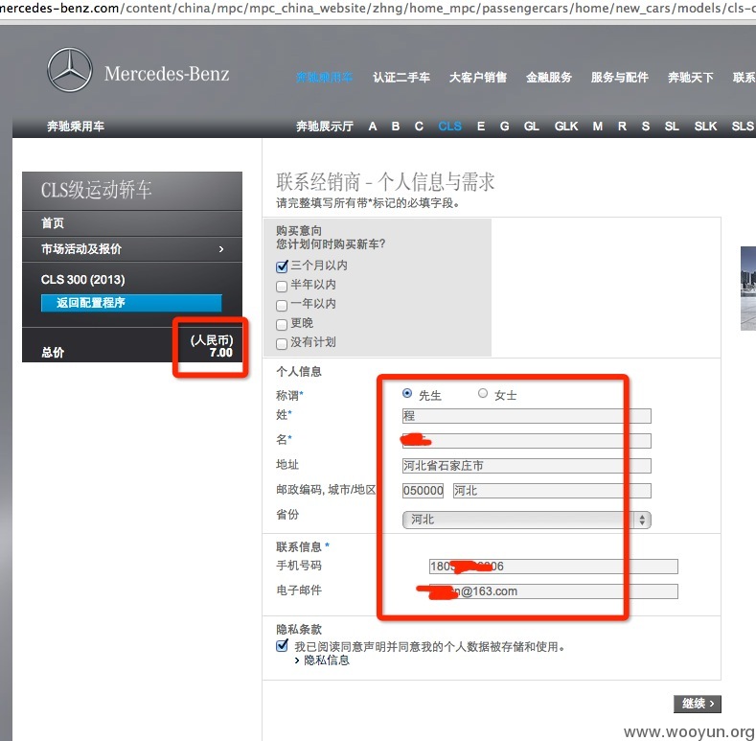Select the SLK model class
Screen dimensions: 756x741
705,127
